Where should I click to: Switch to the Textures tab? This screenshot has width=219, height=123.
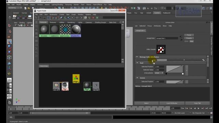(x=53, y=22)
